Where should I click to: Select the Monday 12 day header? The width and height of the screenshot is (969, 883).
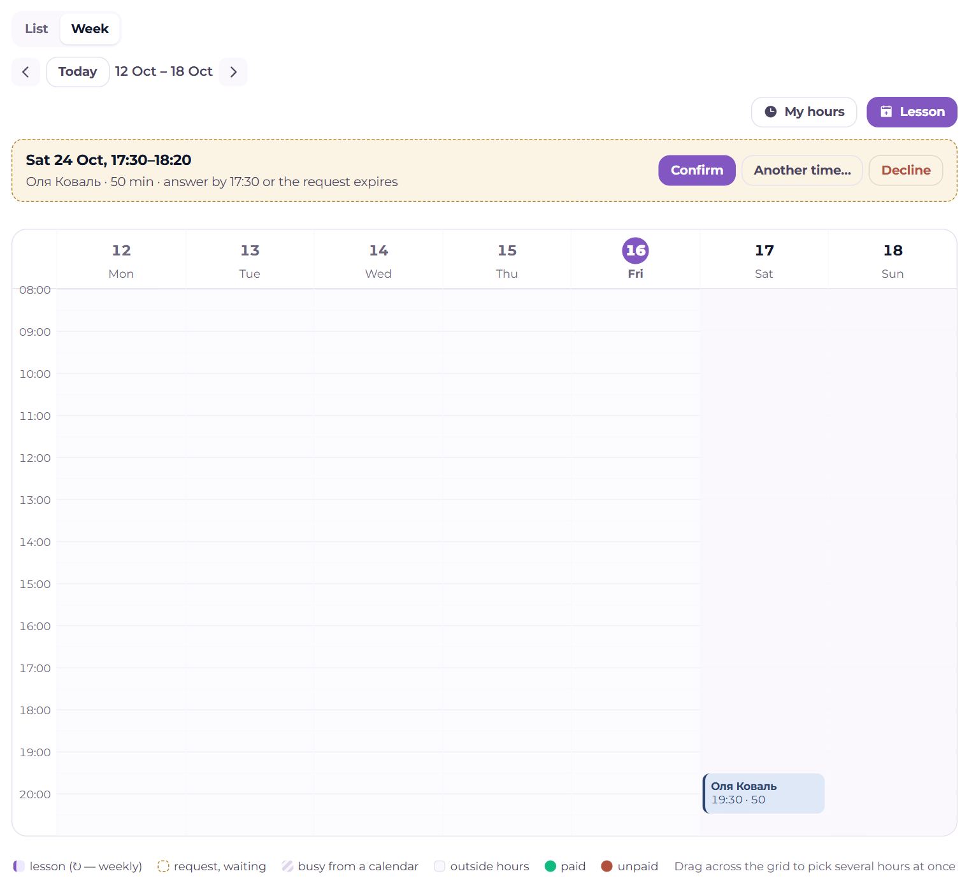[x=121, y=261]
